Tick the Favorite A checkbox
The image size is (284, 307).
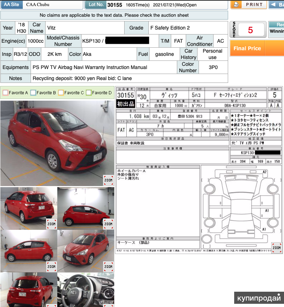pos(5,93)
